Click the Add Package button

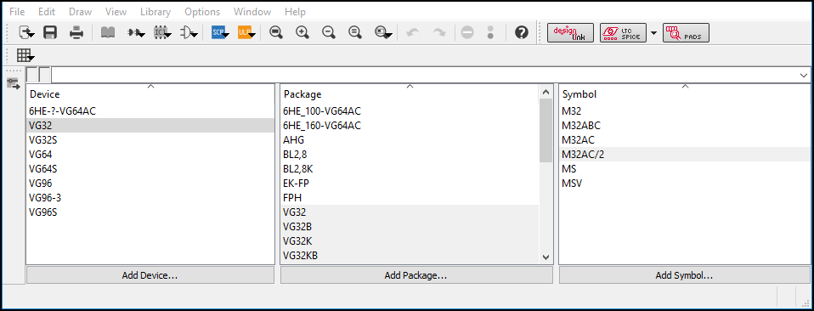coord(416,275)
